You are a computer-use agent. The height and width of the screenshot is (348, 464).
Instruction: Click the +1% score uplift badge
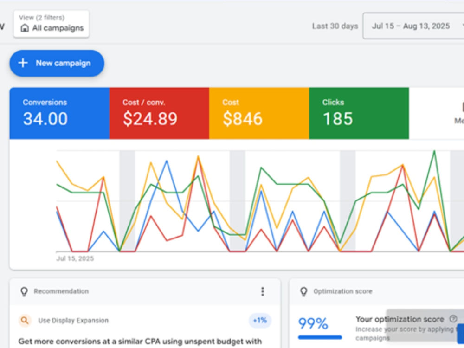[260, 321]
